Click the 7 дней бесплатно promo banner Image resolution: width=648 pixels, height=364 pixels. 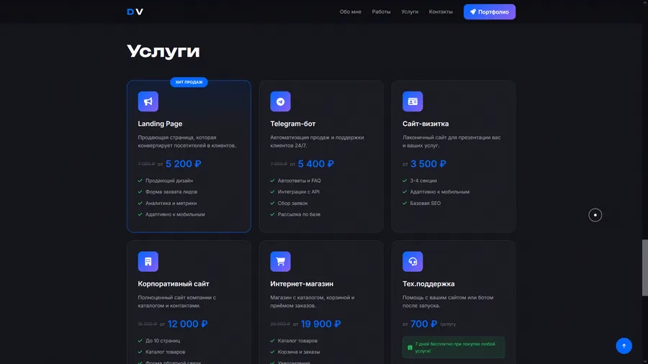(x=454, y=347)
